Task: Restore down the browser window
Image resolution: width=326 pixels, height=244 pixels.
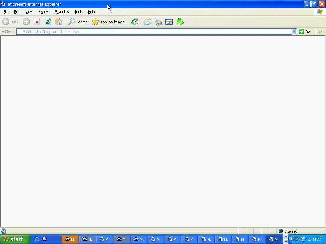Action: pos(314,4)
